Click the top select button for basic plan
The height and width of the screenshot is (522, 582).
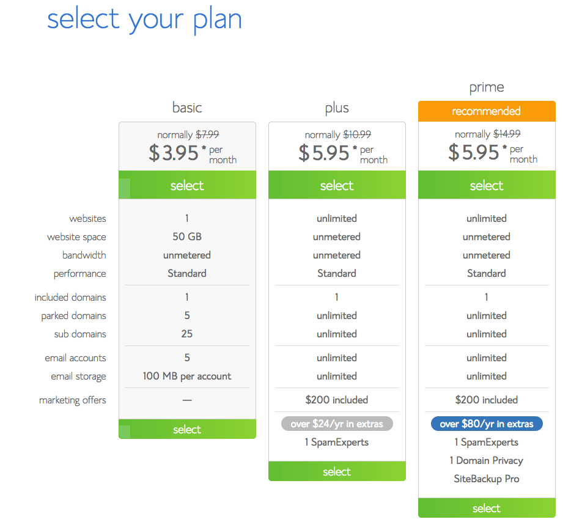click(187, 185)
